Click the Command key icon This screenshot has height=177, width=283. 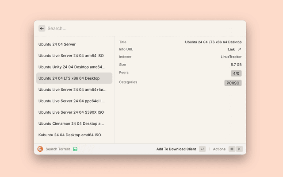point(232,149)
